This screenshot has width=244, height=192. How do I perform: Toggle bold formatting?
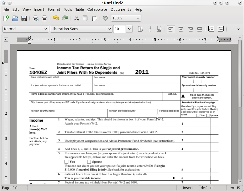click(x=140, y=29)
